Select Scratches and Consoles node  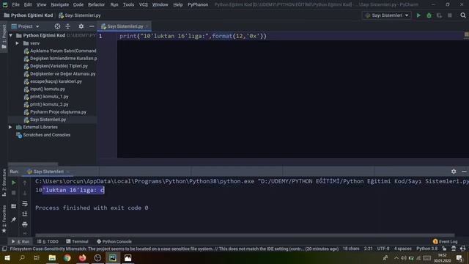[x=47, y=135]
